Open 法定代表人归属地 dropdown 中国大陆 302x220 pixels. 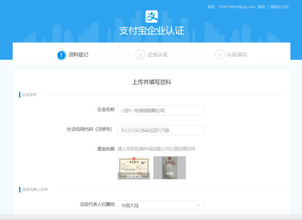pos(161,205)
